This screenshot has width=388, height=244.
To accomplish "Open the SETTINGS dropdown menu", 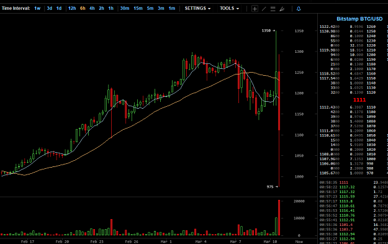I will click(197, 9).
